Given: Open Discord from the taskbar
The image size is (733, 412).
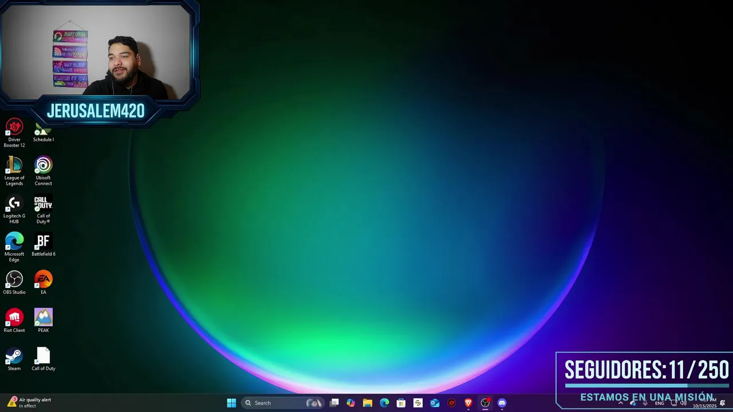Looking at the screenshot, I should click(502, 403).
